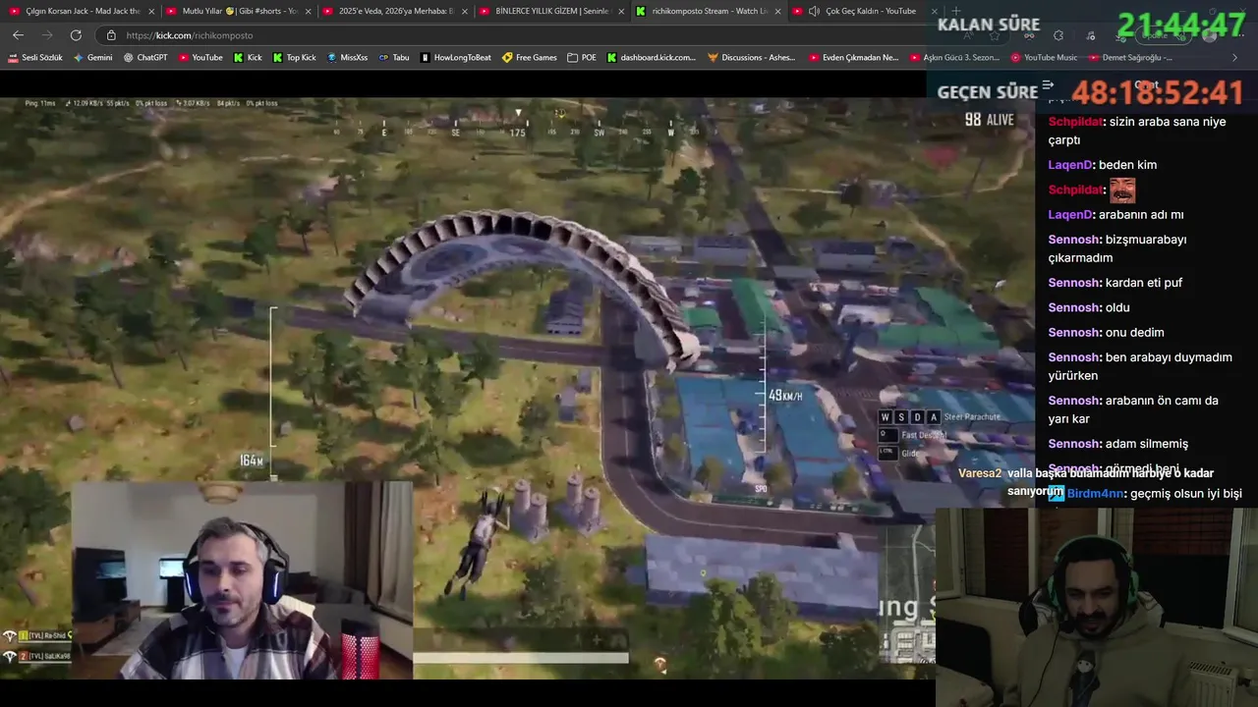Open Schpildat's profile from 'sizin araba' message
Screen dimensions: 1258x707
pos(1076,122)
